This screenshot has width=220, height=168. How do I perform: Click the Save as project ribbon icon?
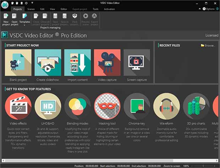tap(65, 16)
